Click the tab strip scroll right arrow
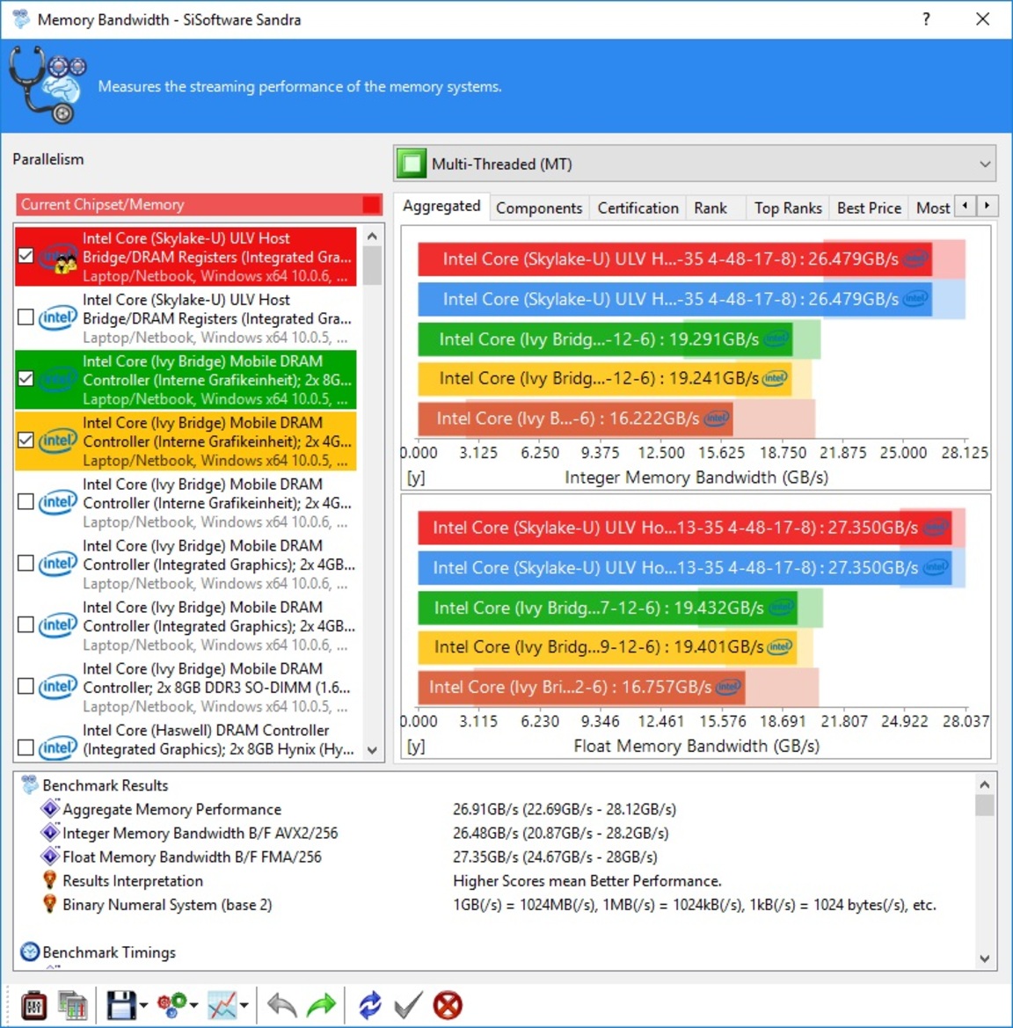Image resolution: width=1013 pixels, height=1028 pixels. coord(987,206)
